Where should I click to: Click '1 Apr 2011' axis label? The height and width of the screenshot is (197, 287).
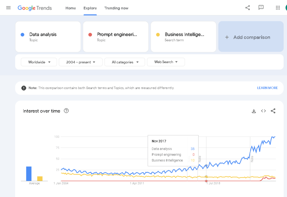click(x=137, y=183)
